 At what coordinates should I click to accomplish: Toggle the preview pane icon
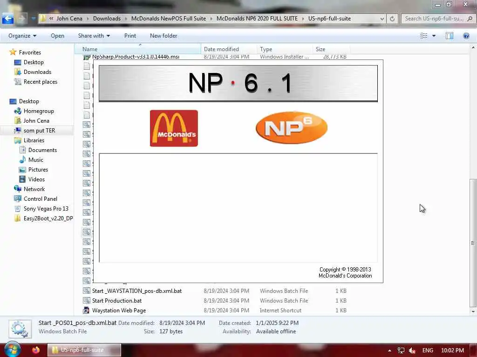[450, 36]
